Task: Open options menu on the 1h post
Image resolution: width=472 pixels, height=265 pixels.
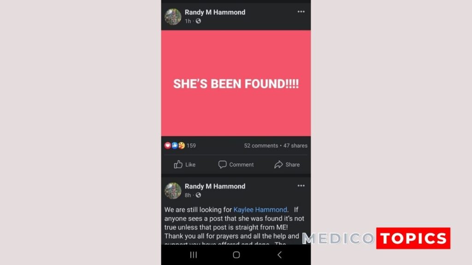Action: pyautogui.click(x=301, y=12)
